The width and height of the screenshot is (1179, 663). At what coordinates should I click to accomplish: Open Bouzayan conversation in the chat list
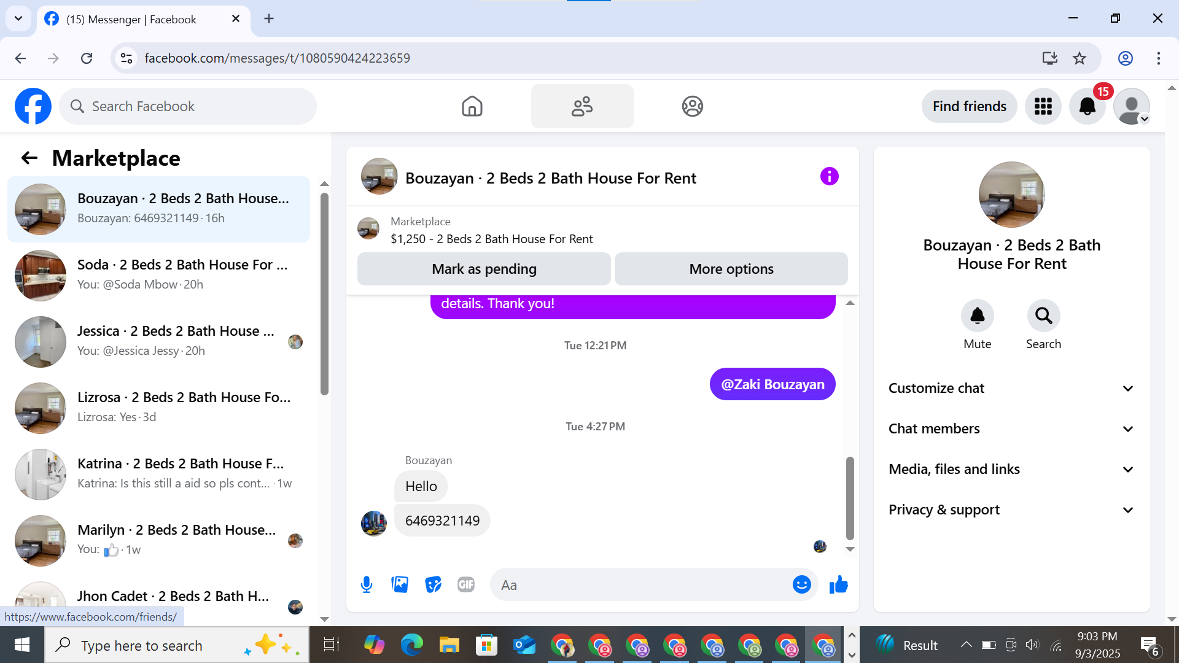(158, 209)
